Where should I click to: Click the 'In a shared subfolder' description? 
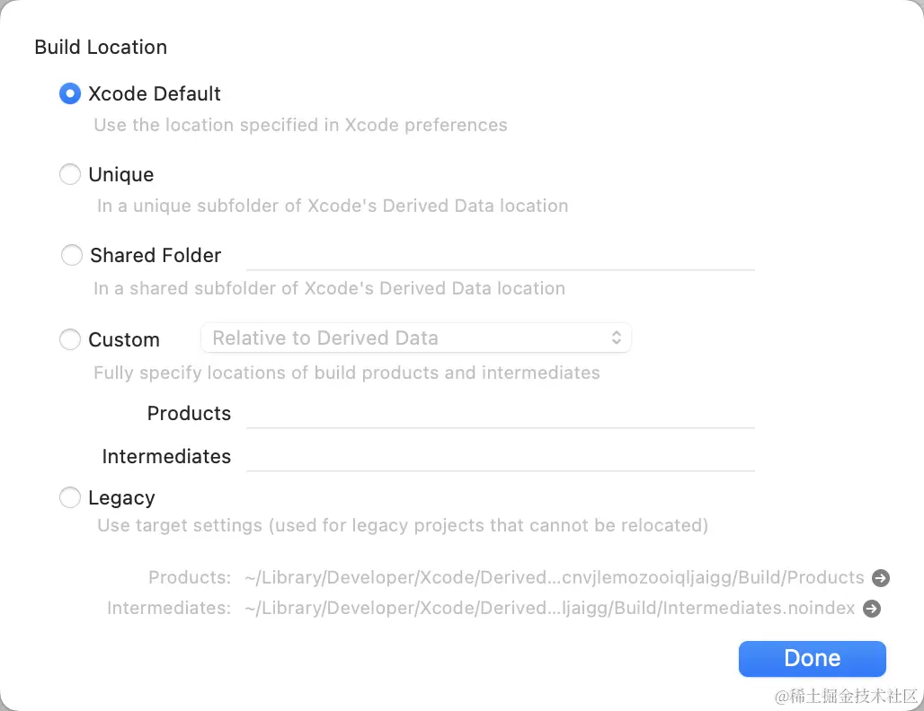(329, 288)
